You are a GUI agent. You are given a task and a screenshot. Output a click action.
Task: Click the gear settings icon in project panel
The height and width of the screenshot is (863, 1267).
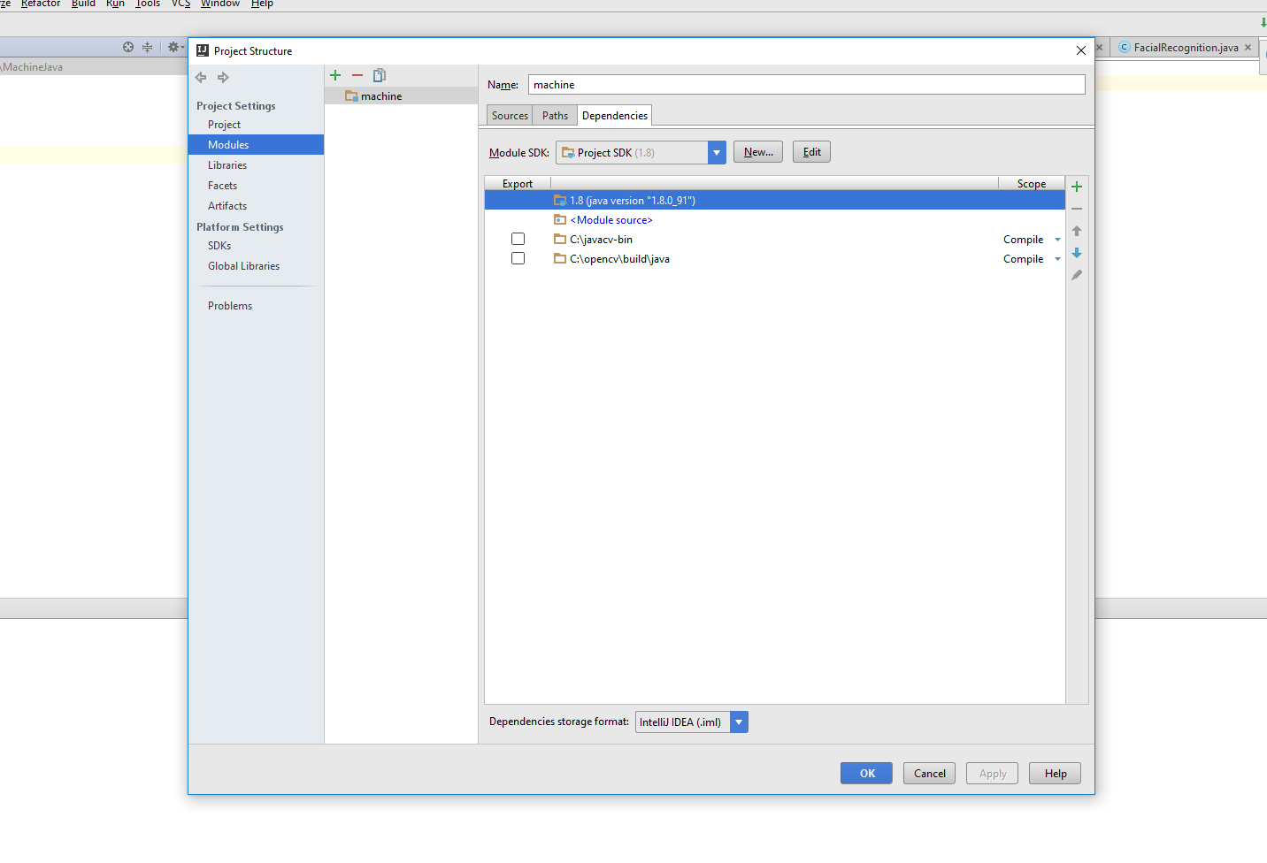[174, 47]
